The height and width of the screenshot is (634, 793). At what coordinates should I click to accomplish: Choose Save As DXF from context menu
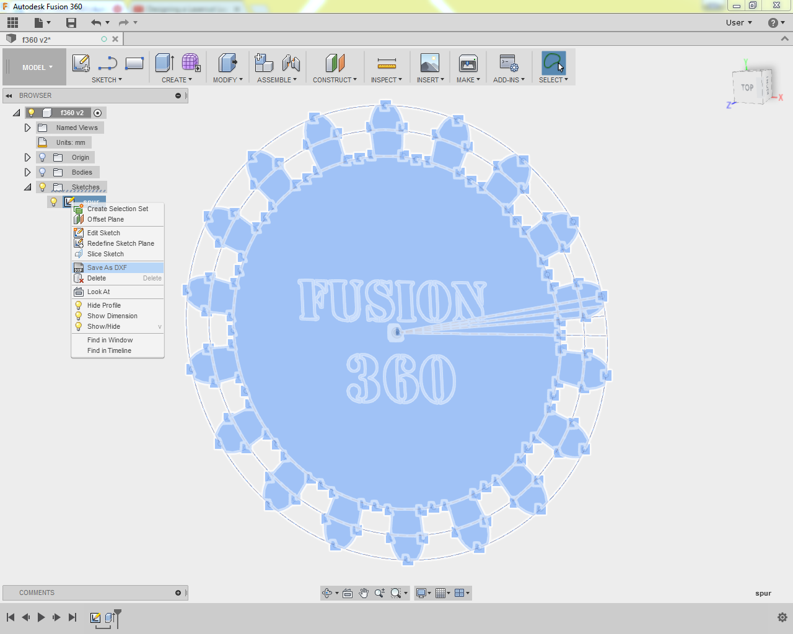click(x=107, y=267)
